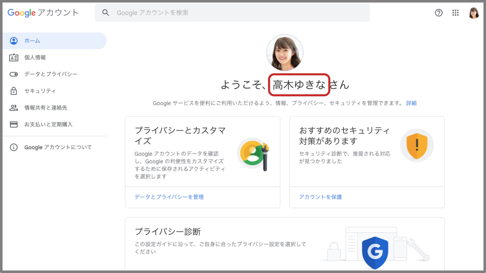The width and height of the screenshot is (486, 273).
Task: Click the セキュリティ診断で、推奨される対応が見つかりました description
Action: (345, 157)
